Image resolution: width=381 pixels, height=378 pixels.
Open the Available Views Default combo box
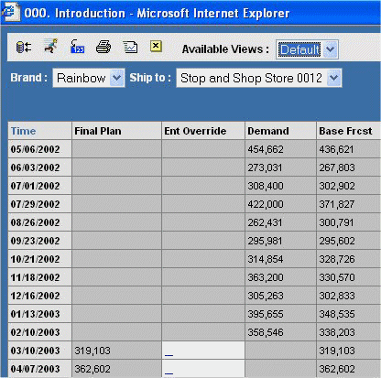pos(307,49)
